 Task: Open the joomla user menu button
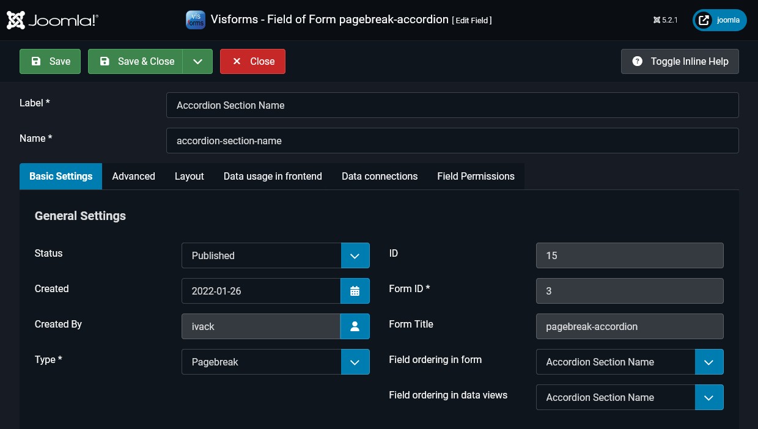pos(719,20)
